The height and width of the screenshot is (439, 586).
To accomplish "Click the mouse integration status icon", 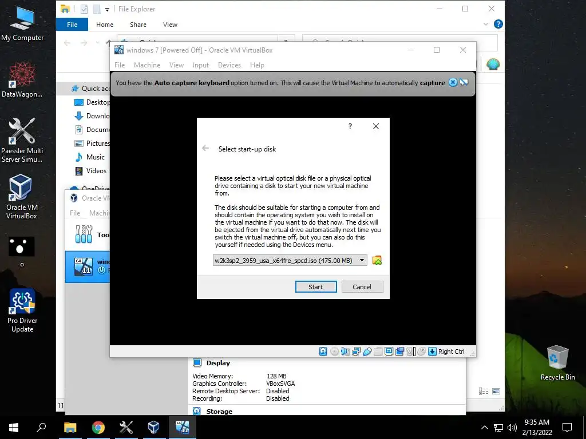I will pyautogui.click(x=421, y=352).
